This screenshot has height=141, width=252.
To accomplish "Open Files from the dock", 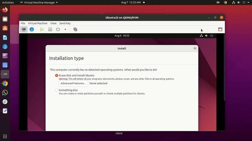I will pyautogui.click(x=5, y=19).
